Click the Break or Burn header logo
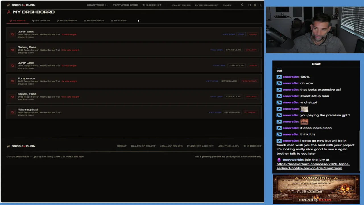Screen dimensions: 364x205 coord(21,5)
